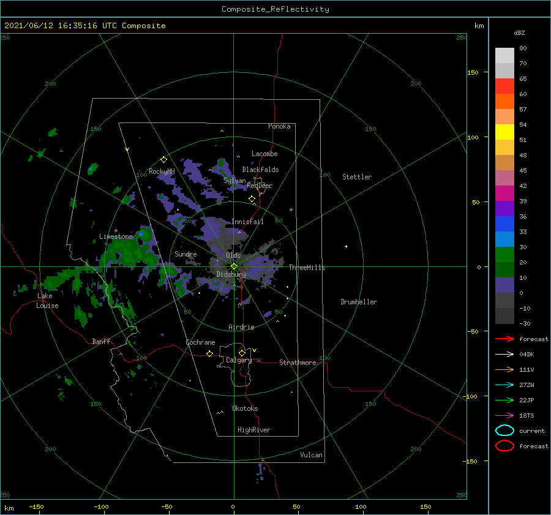
Task: Click the Banff town label
Action: coord(101,341)
